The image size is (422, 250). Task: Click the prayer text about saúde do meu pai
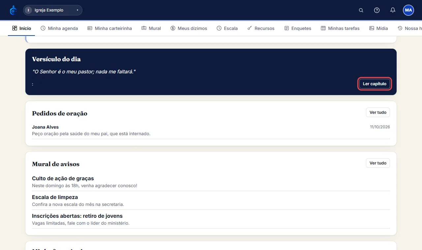(x=91, y=134)
